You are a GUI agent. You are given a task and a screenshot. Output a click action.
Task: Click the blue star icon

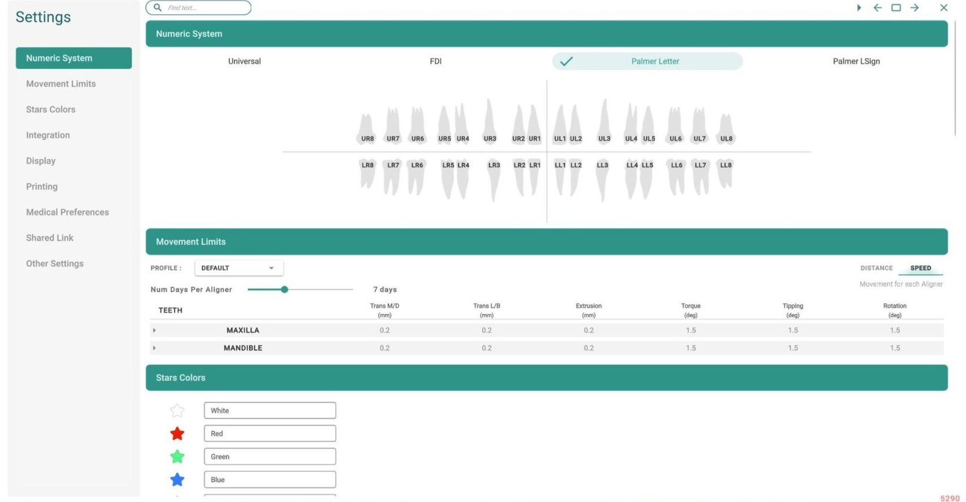pyautogui.click(x=177, y=480)
